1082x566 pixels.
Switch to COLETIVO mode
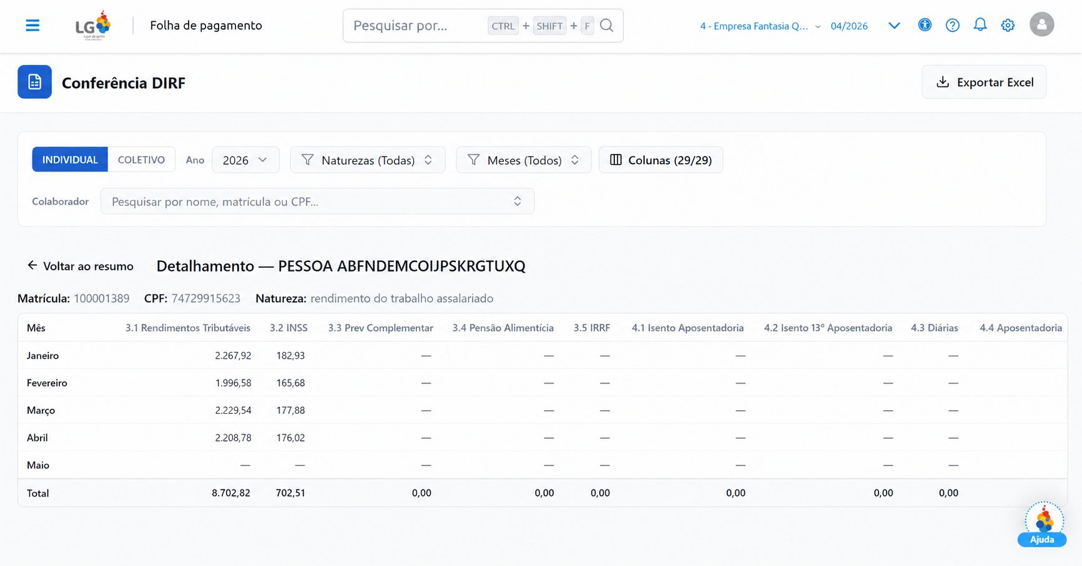pyautogui.click(x=141, y=160)
